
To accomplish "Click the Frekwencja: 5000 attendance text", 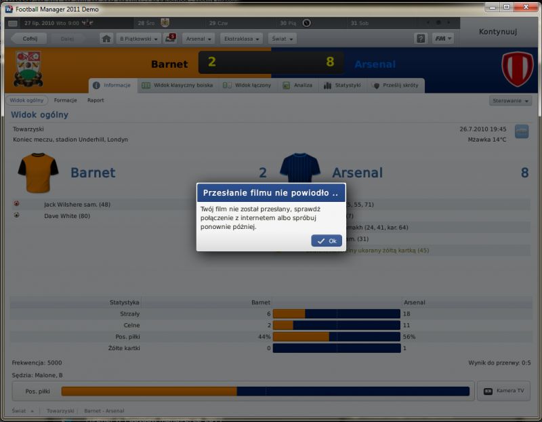I will [x=37, y=363].
